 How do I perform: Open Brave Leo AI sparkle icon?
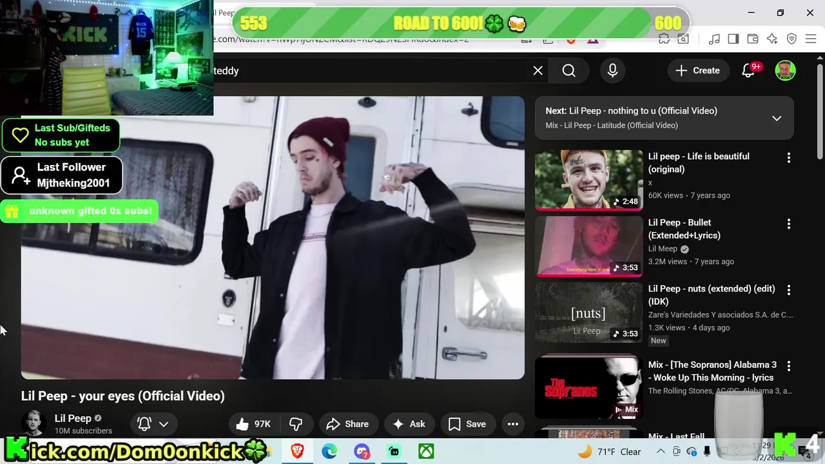pyautogui.click(x=772, y=39)
